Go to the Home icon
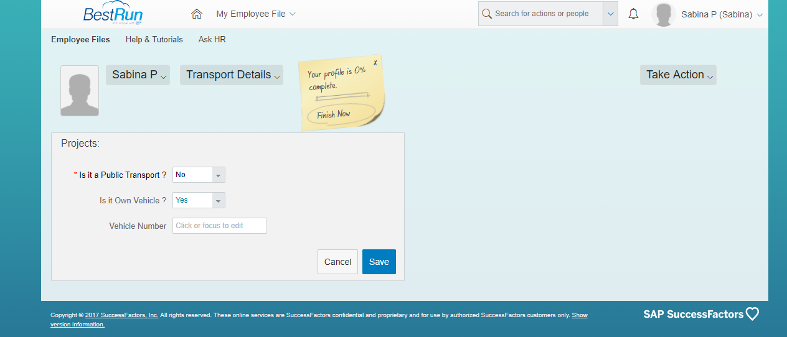This screenshot has height=337, width=787. (197, 14)
